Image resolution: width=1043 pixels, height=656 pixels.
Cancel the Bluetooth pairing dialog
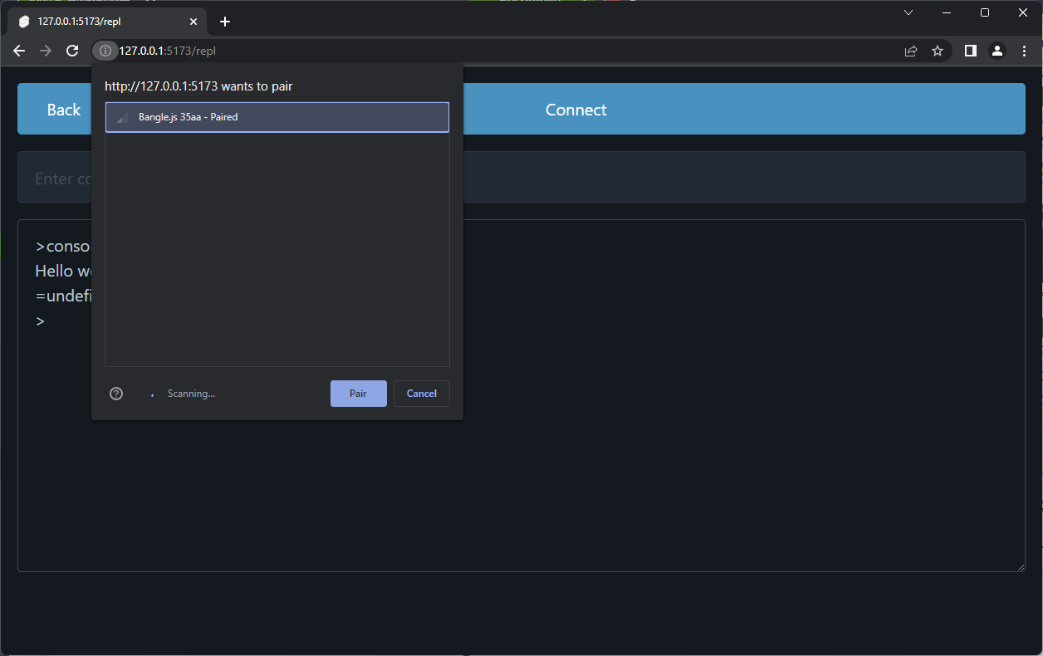click(422, 394)
